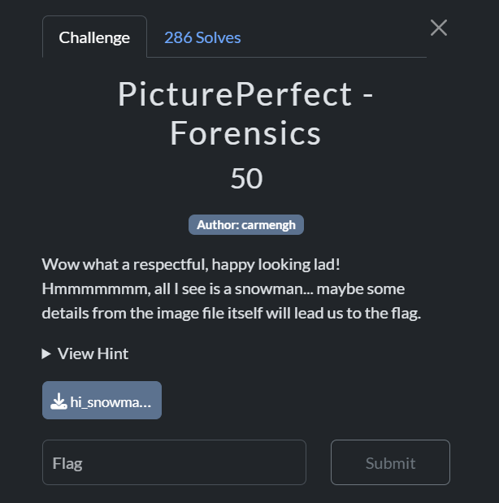Click the truncated "hi_snowma…" filename text

click(111, 401)
